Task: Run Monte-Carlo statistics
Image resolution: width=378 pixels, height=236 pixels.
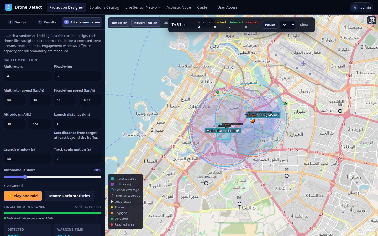Action: pyautogui.click(x=69, y=196)
